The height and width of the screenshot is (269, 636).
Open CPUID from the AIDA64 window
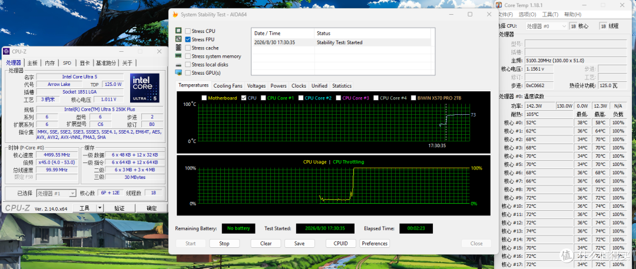click(341, 244)
